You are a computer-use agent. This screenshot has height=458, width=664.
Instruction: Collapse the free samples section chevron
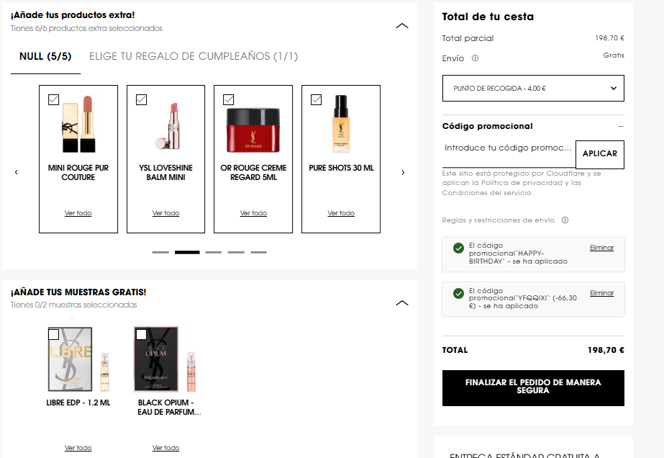coord(402,302)
